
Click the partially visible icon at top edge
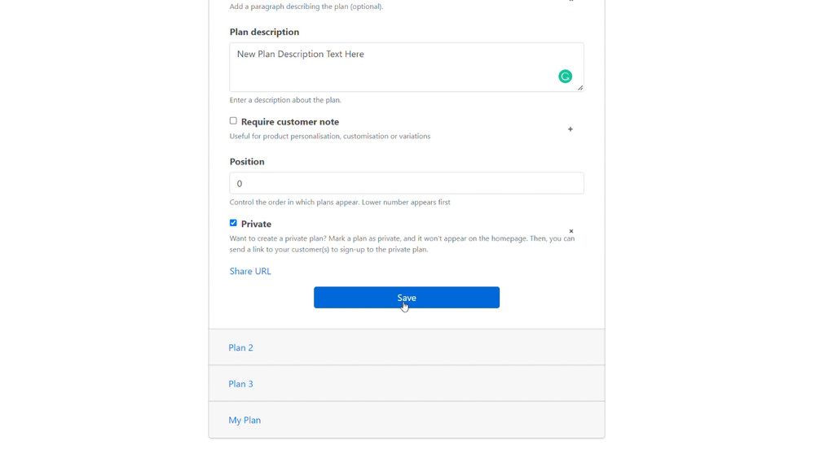click(x=570, y=1)
